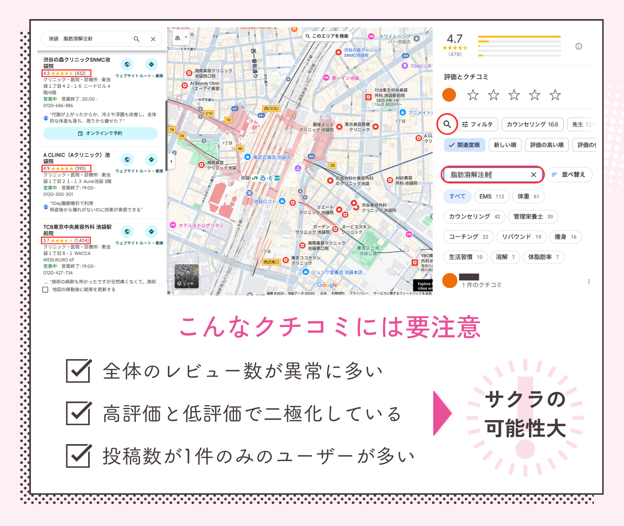This screenshot has width=624, height=526.
Task: Open the フィルタ filter options
Action: point(478,124)
